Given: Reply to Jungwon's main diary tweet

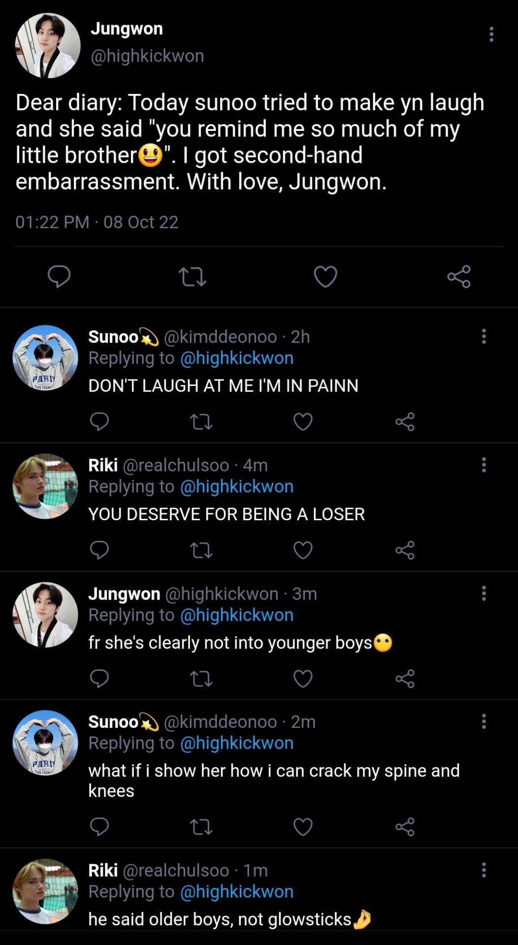Looking at the screenshot, I should coord(59,276).
